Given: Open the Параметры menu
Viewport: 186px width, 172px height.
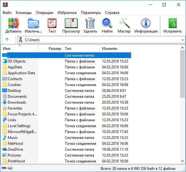Looking at the screenshot, I should [x=91, y=13].
